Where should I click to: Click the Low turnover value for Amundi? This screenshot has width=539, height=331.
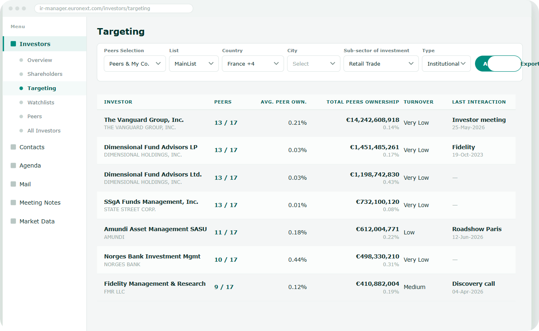coord(409,232)
